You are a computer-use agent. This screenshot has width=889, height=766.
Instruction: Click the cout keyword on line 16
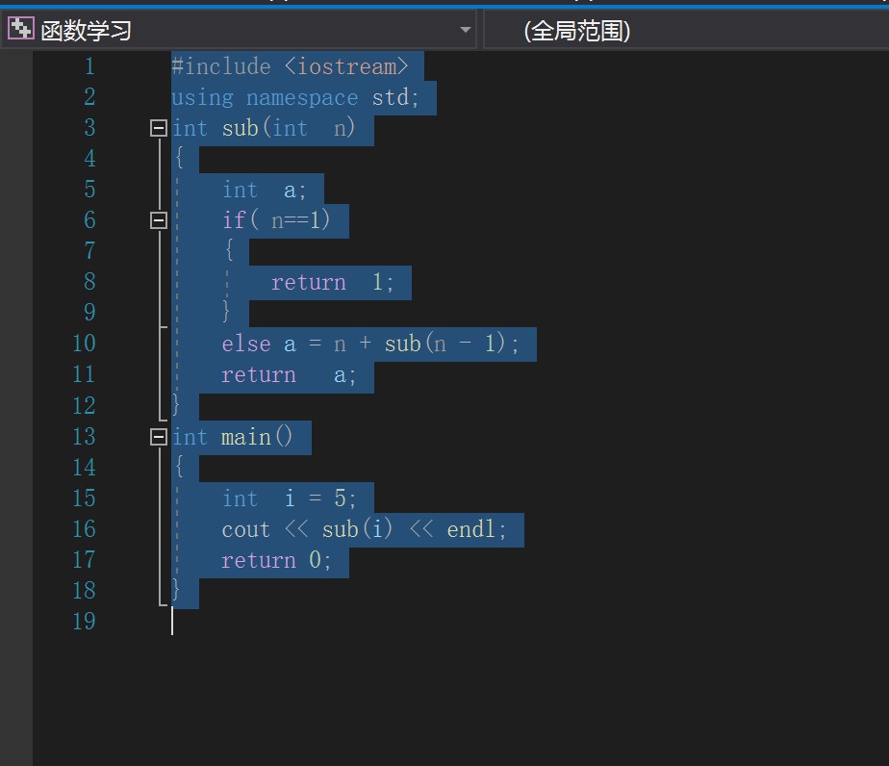point(245,529)
